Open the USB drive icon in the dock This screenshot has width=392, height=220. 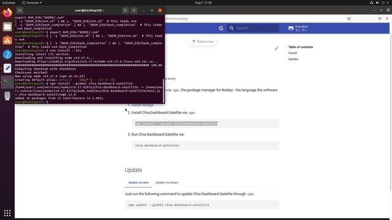tap(7, 96)
